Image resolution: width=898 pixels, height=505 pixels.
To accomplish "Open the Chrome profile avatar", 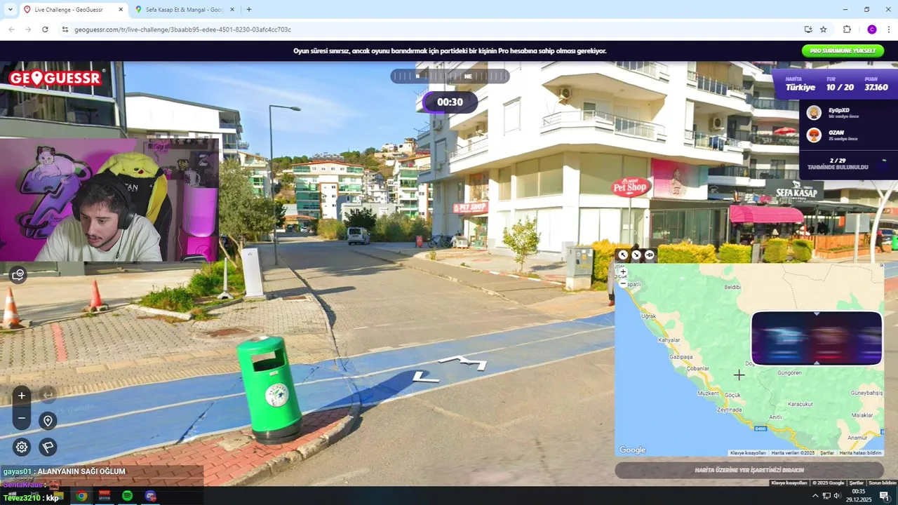I will click(x=872, y=29).
